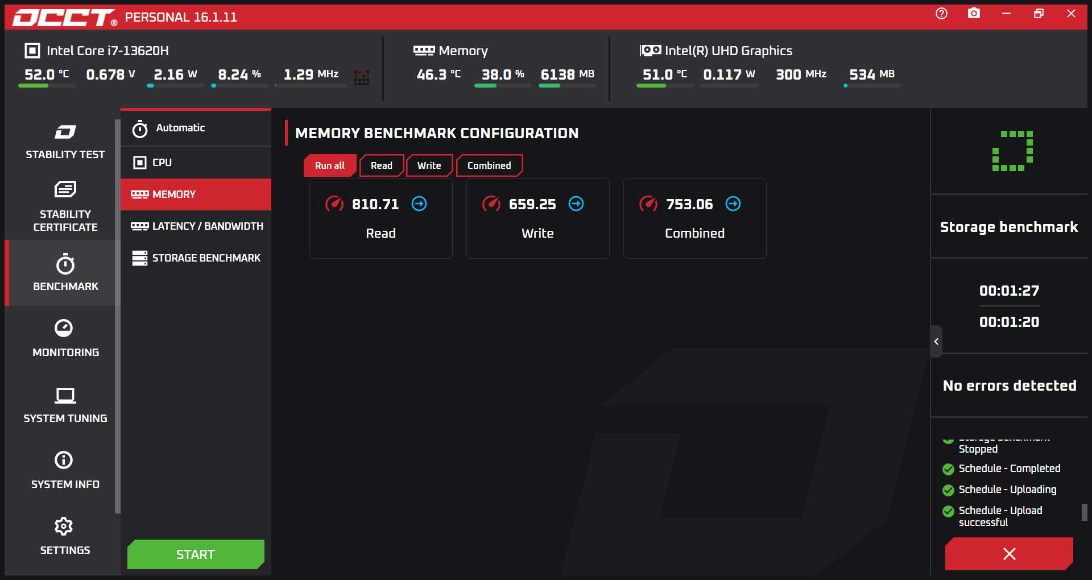1092x580 pixels.
Task: Click the Intel Core i7-13620H name
Action: pos(107,51)
